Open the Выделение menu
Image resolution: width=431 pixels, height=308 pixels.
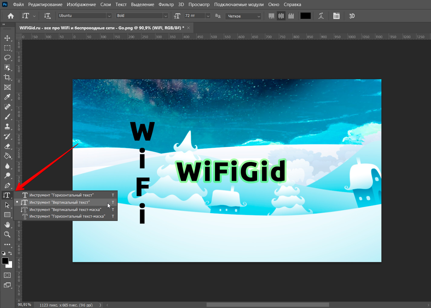tap(142, 5)
